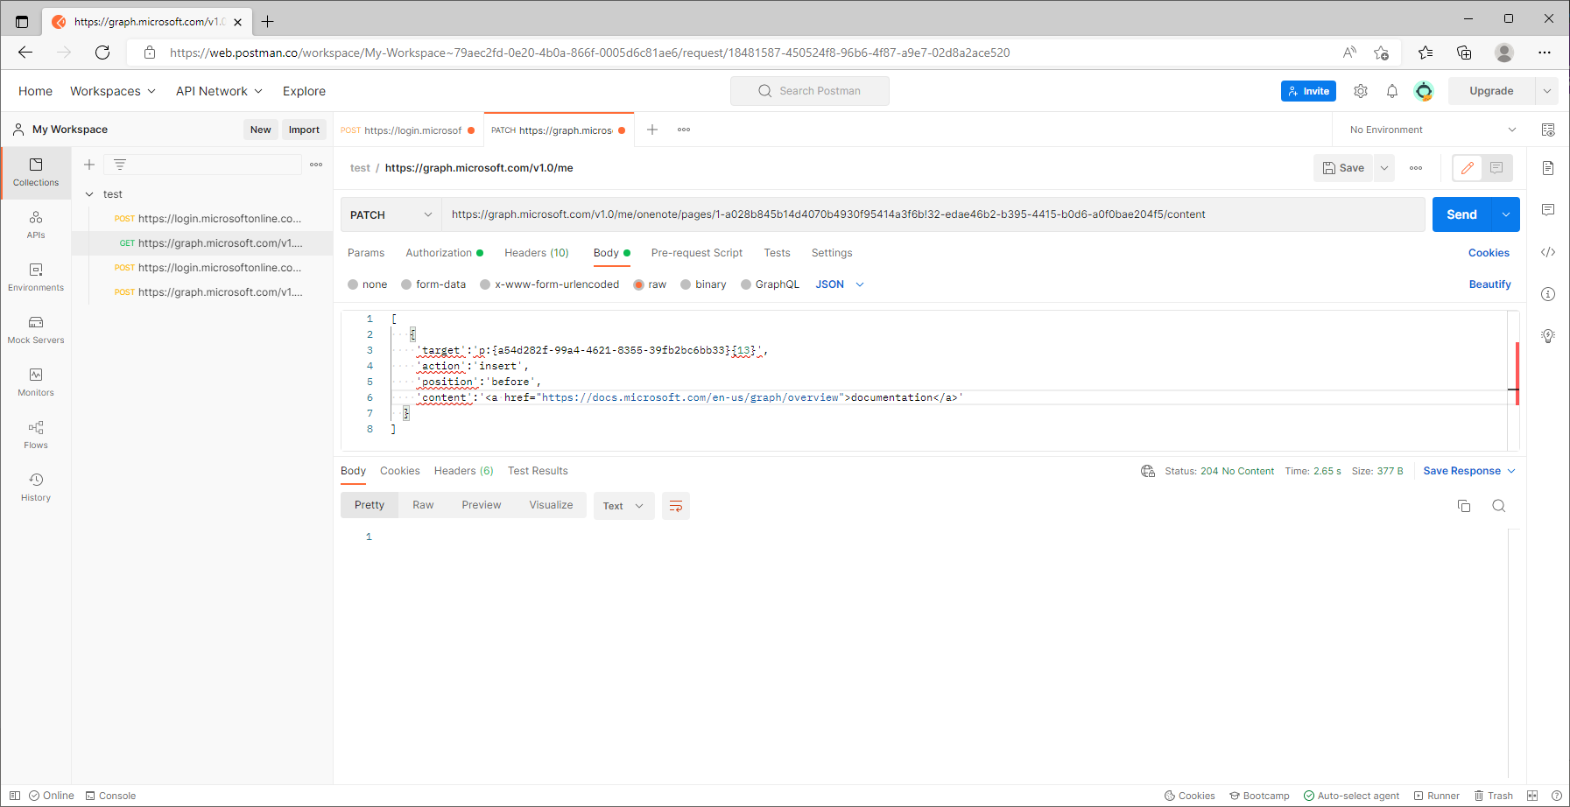Open the Send button dropdown arrow
The width and height of the screenshot is (1570, 807).
[x=1506, y=214]
